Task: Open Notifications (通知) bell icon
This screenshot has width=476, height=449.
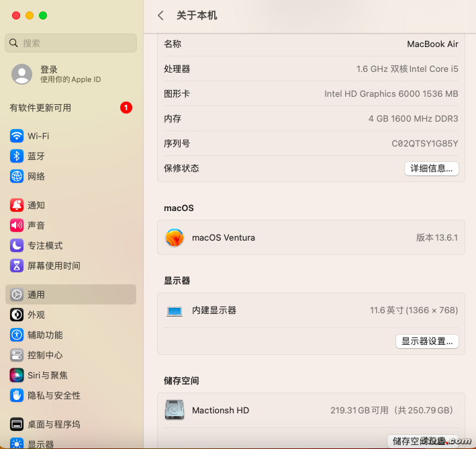Action: pos(17,205)
